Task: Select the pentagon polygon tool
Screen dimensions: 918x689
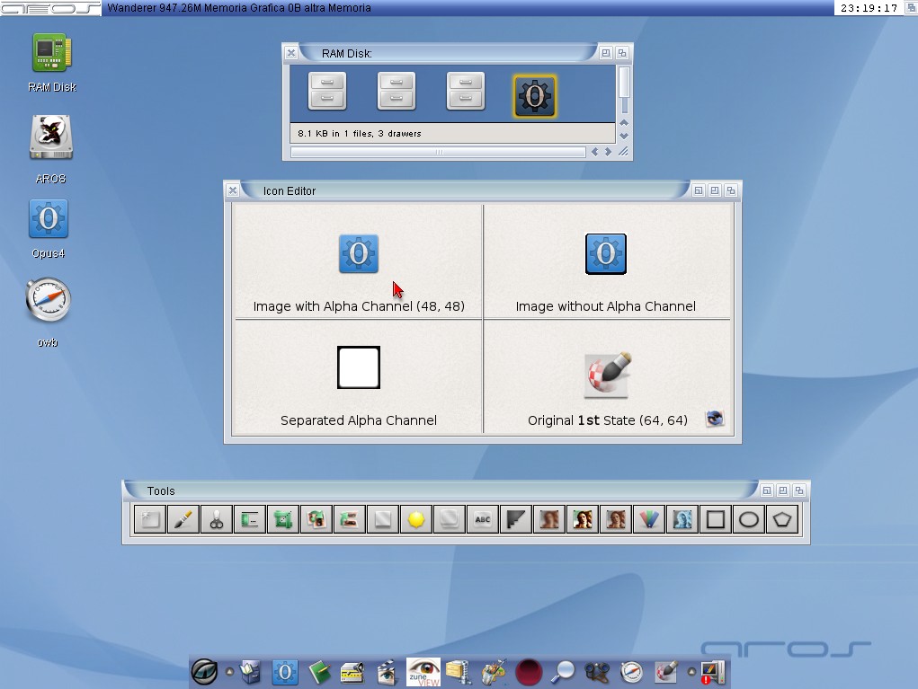Action: (782, 519)
